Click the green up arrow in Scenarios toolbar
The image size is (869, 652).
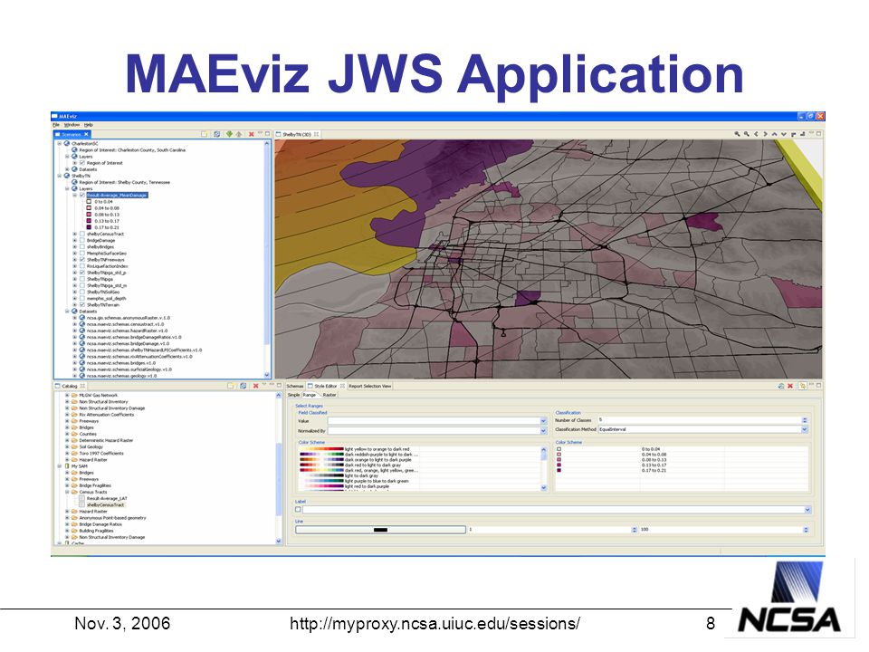pos(239,134)
